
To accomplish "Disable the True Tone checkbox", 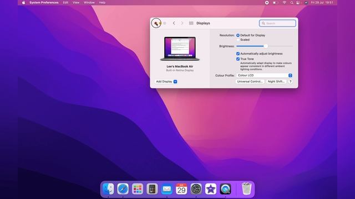I will click(238, 59).
